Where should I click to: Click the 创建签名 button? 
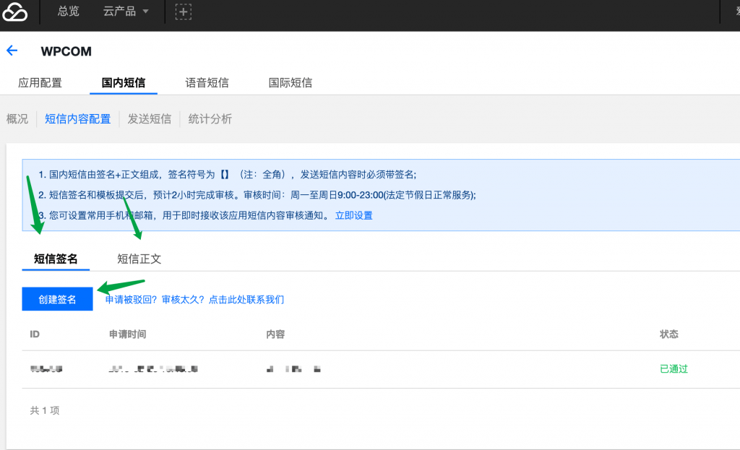coord(57,298)
